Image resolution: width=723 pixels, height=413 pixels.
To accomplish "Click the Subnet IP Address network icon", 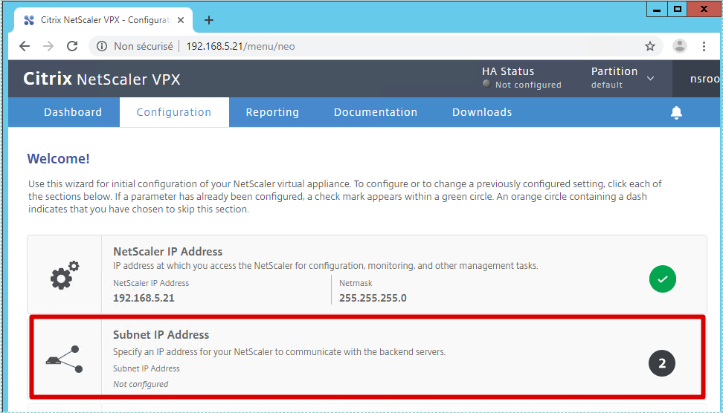I will tap(64, 359).
